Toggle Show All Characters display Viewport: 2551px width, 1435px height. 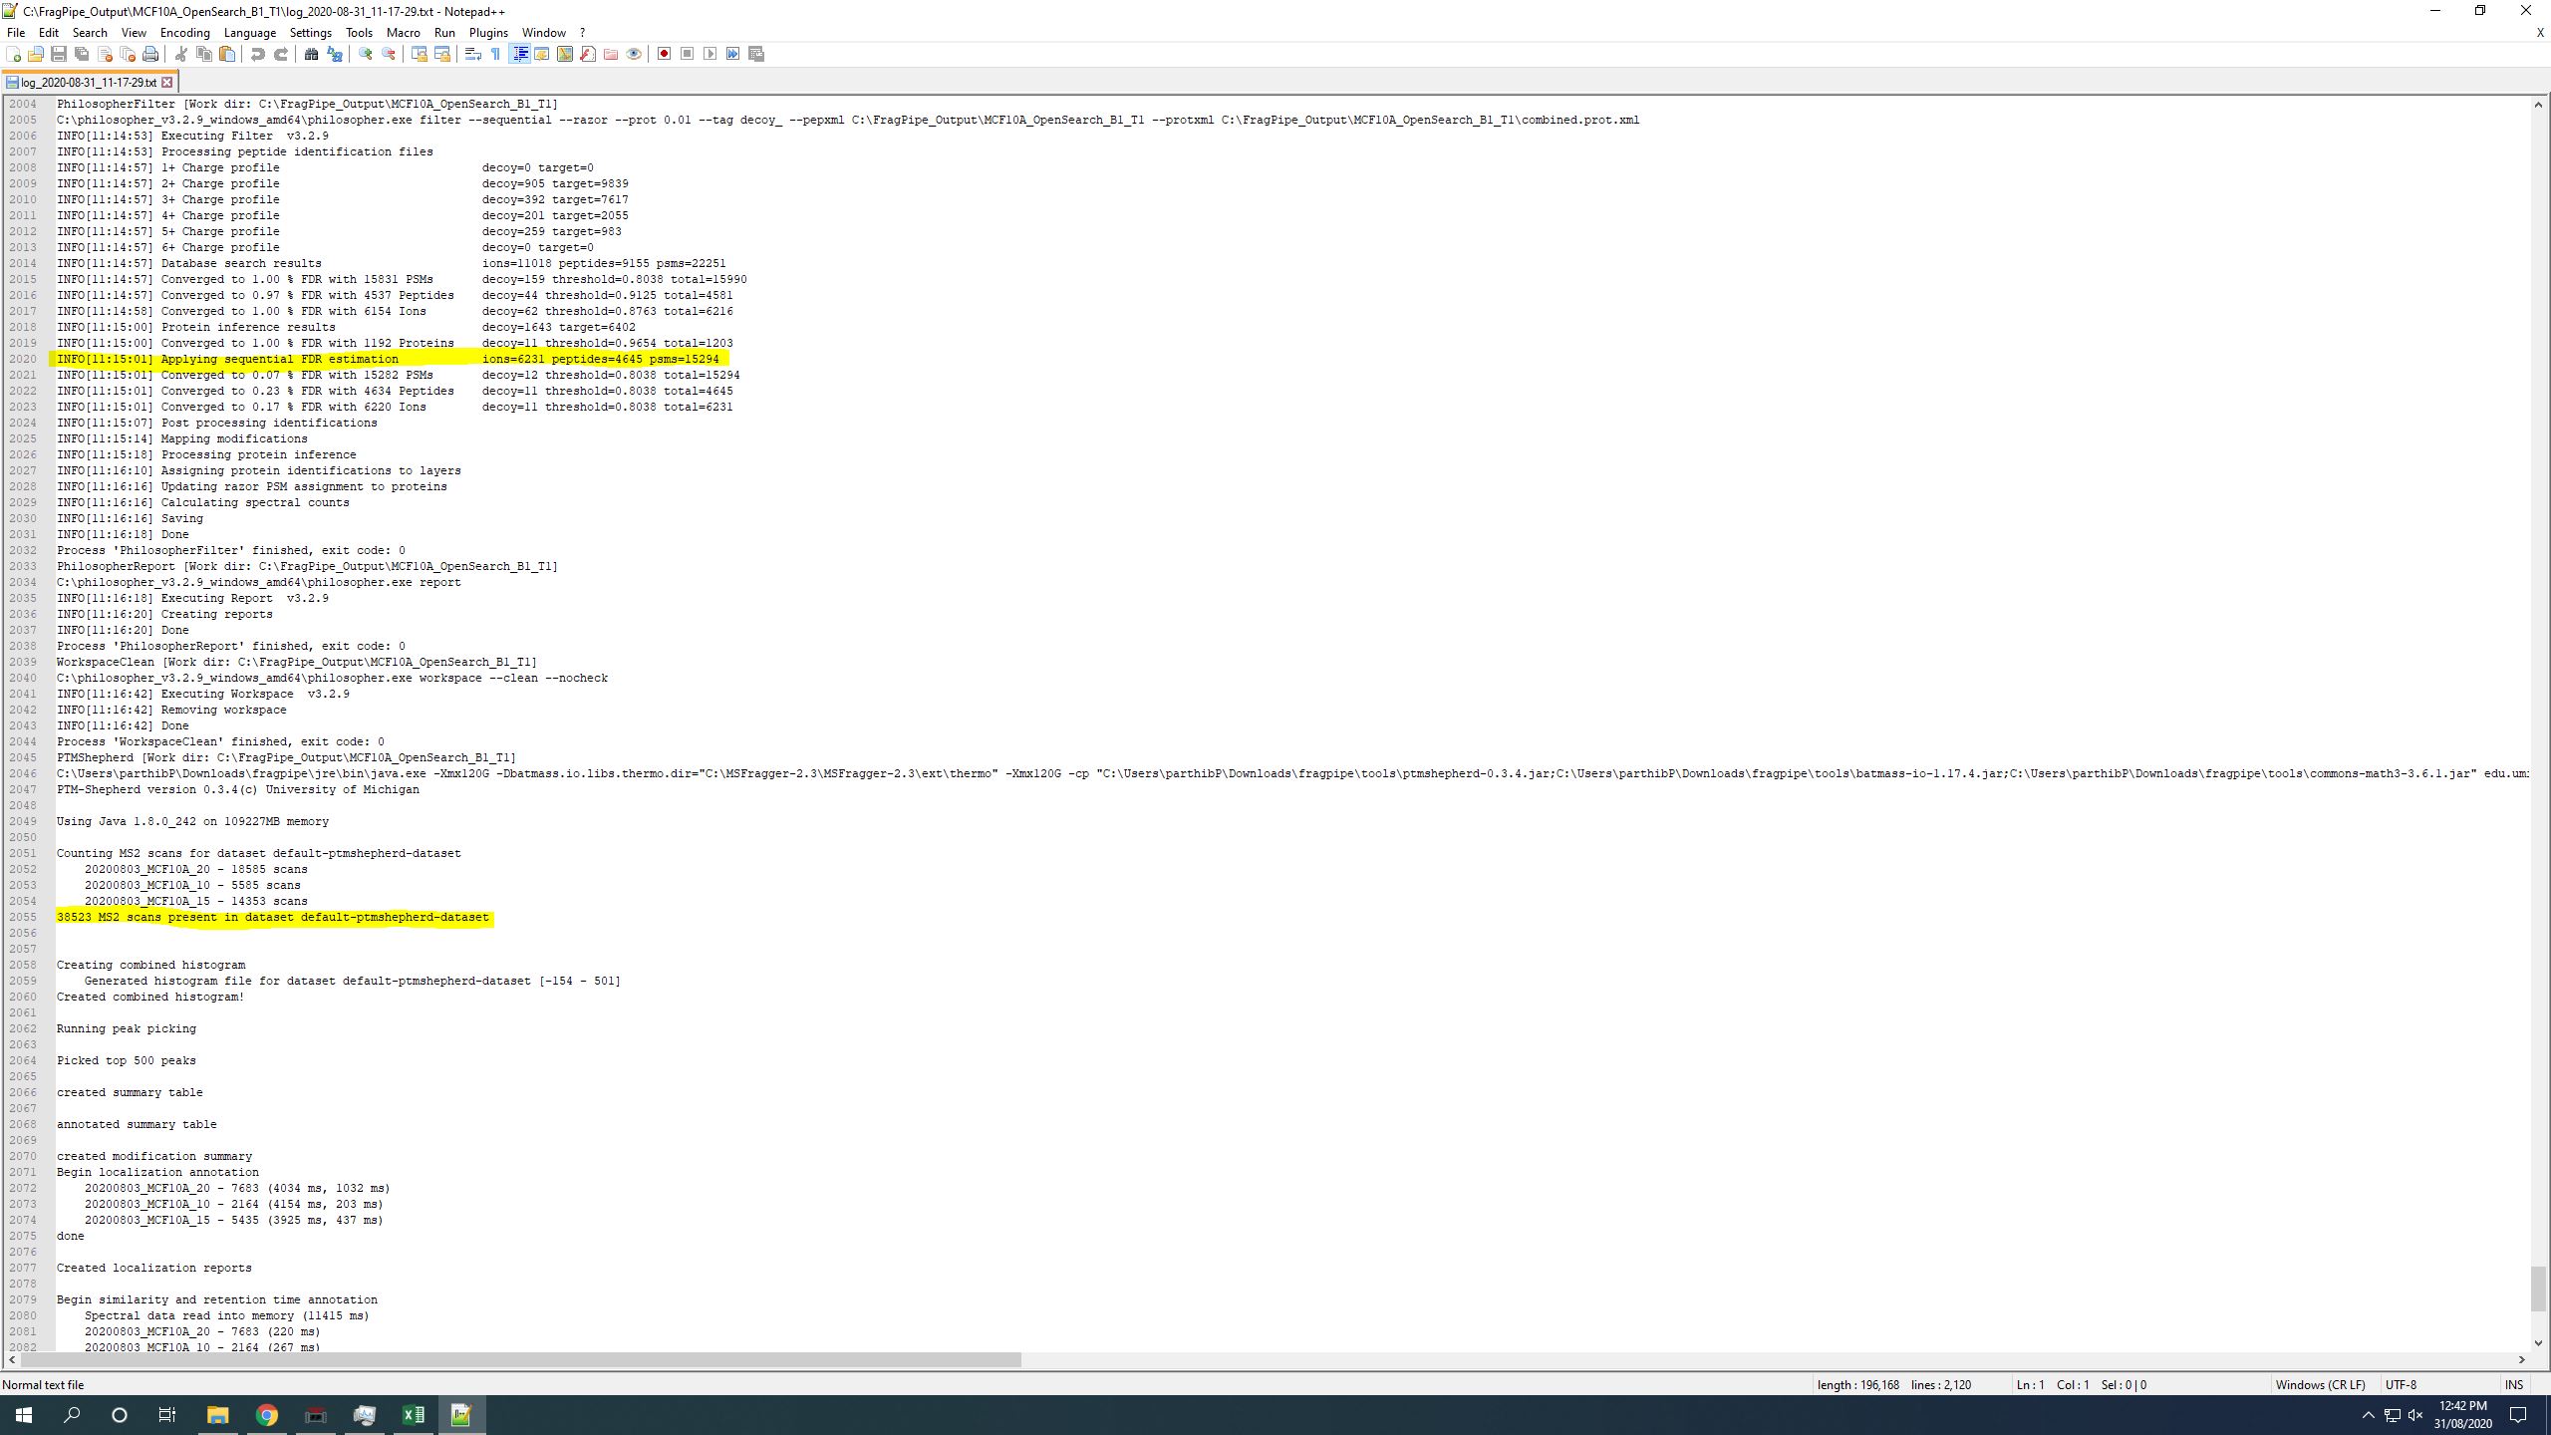point(495,55)
